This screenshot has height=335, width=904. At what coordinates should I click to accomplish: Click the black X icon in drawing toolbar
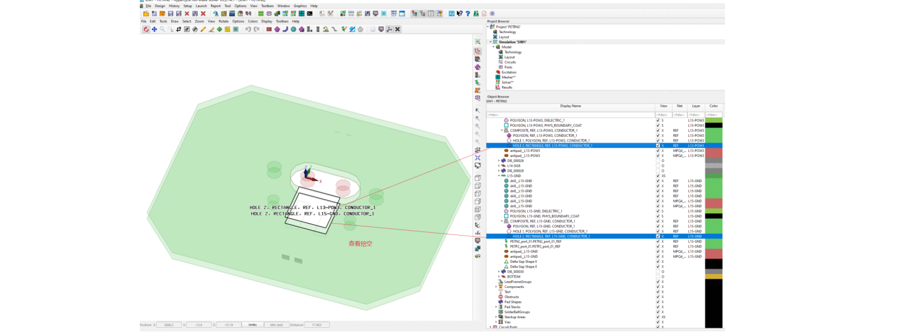point(398,29)
